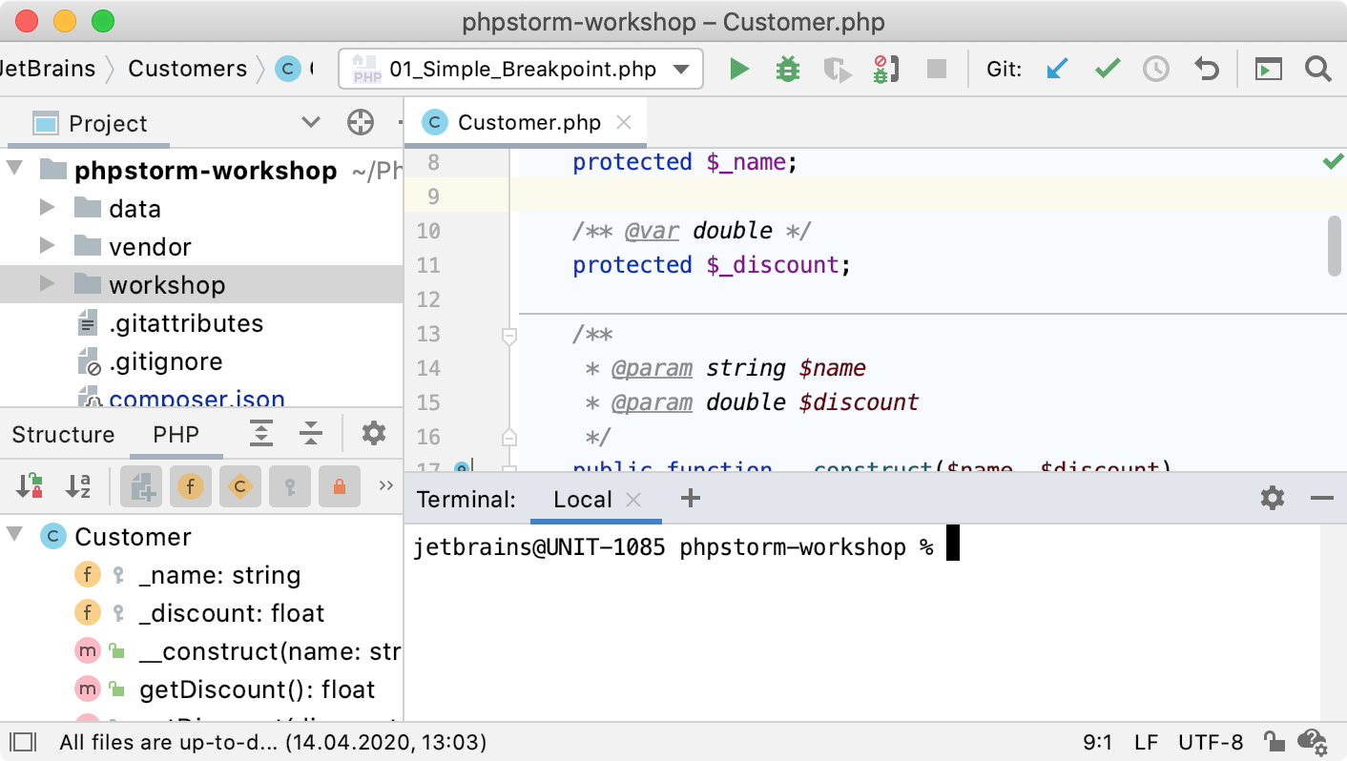Select the Local terminal tab
The image size is (1347, 761).
[x=582, y=500]
